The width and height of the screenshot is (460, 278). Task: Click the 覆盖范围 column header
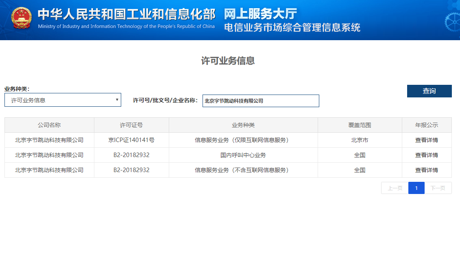(x=360, y=125)
